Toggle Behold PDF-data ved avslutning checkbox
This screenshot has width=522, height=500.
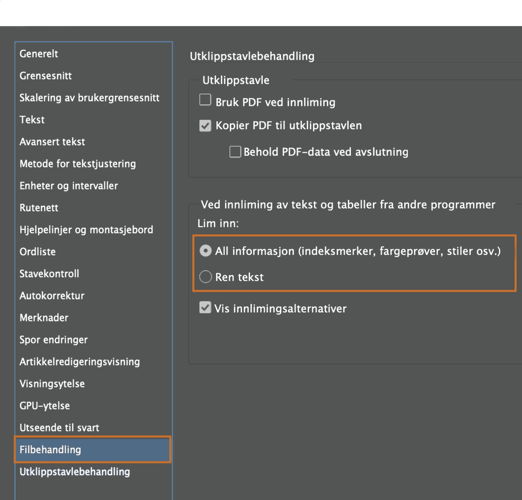[x=235, y=152]
